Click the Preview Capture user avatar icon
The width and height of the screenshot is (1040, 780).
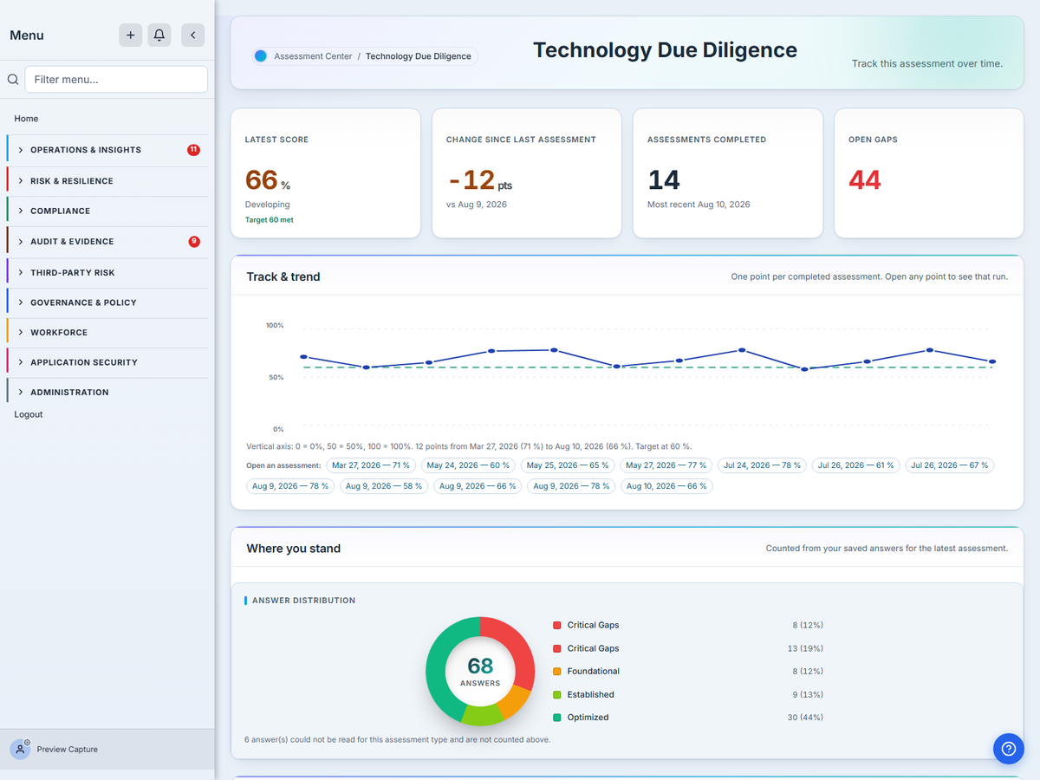tap(20, 749)
